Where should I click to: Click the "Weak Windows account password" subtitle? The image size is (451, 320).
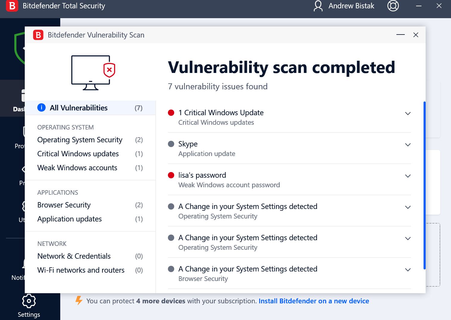pyautogui.click(x=229, y=185)
